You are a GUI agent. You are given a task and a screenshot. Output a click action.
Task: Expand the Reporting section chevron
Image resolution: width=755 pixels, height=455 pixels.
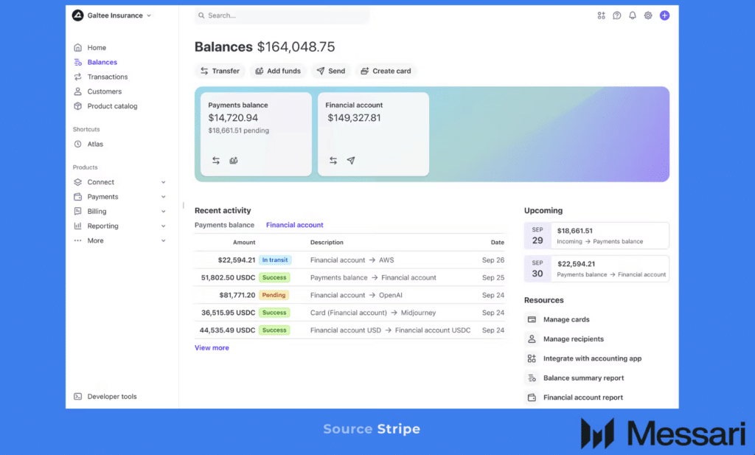[x=163, y=226]
